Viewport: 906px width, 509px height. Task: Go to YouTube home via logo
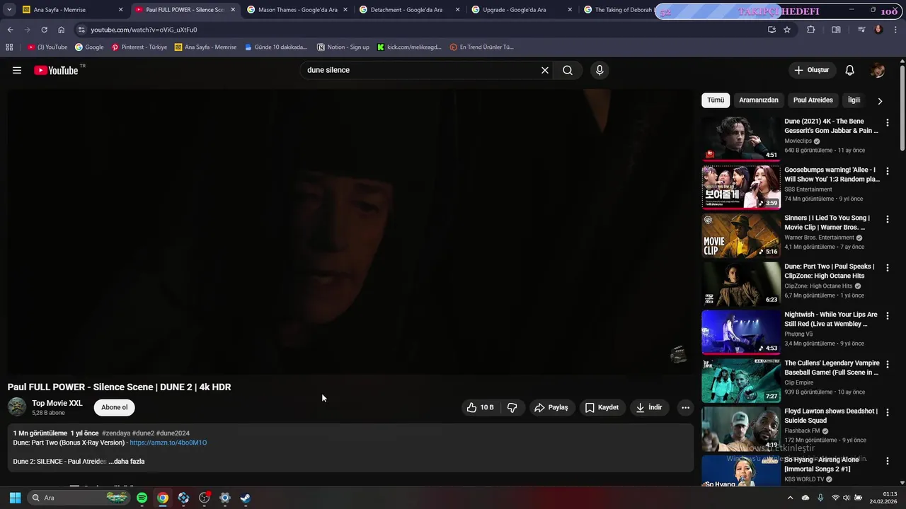click(x=56, y=70)
